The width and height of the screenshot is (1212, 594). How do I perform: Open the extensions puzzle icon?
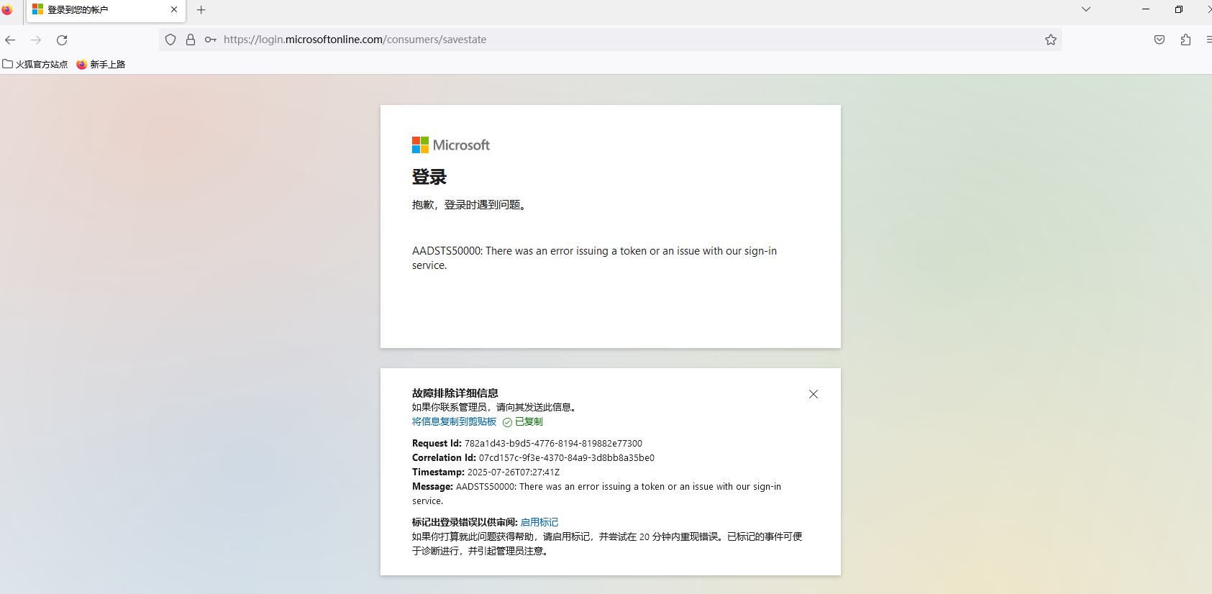[x=1185, y=40]
